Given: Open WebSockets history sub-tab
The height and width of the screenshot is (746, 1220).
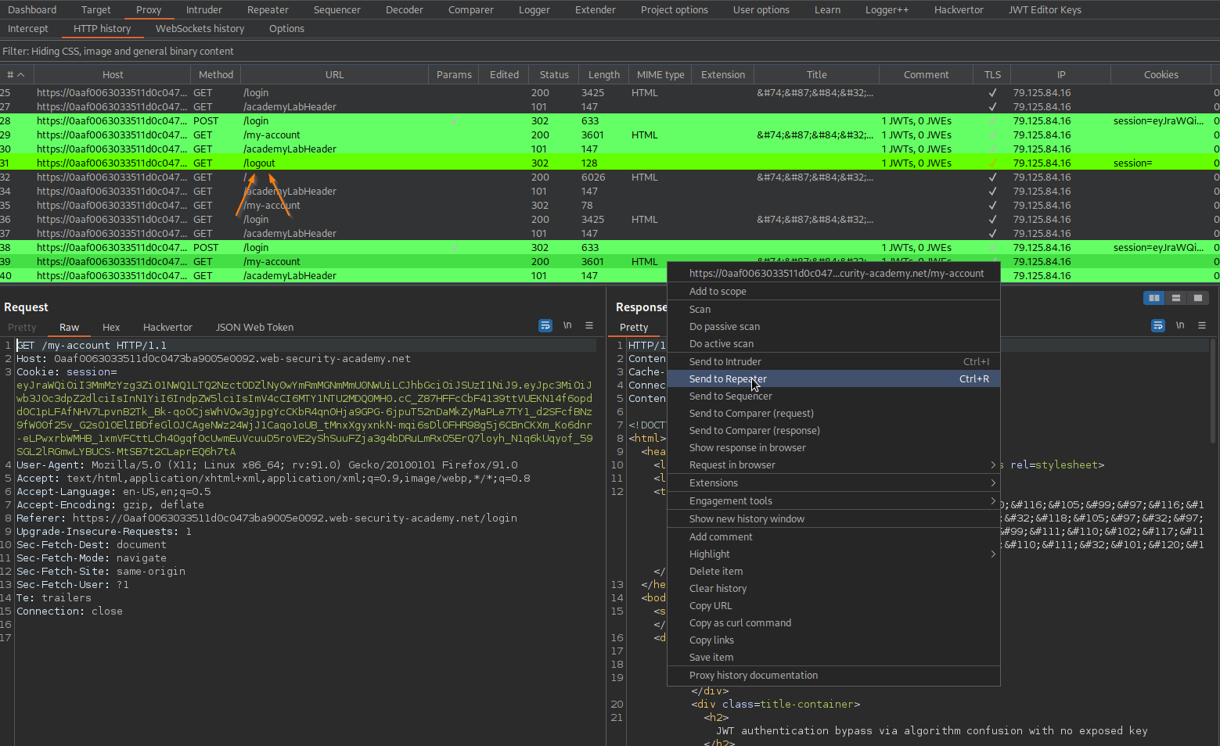Looking at the screenshot, I should pyautogui.click(x=200, y=29).
